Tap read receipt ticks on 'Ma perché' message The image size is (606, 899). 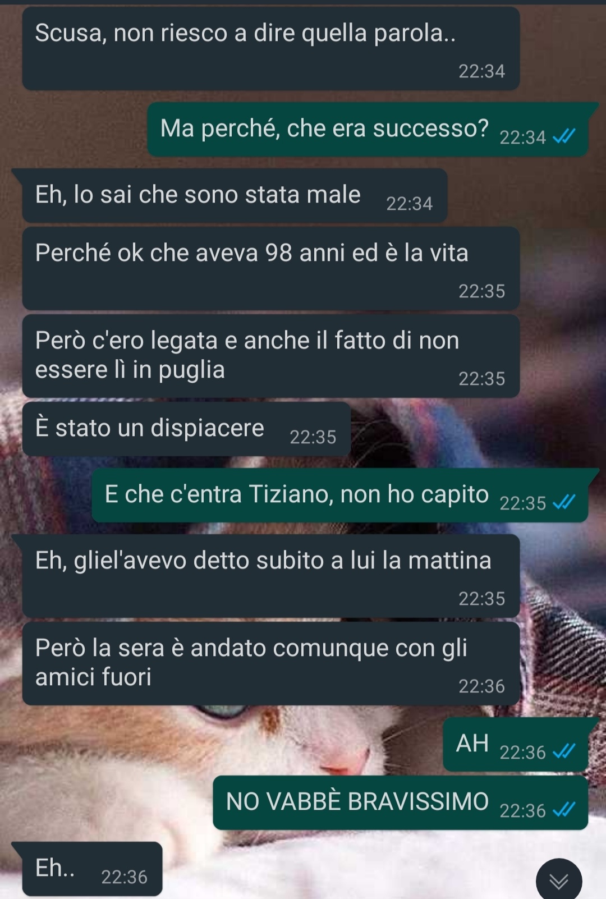564,136
